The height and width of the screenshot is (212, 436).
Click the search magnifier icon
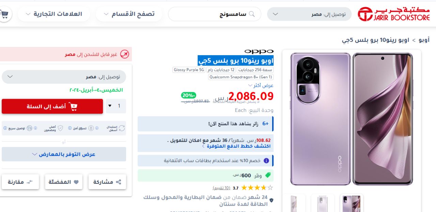[x=252, y=14]
